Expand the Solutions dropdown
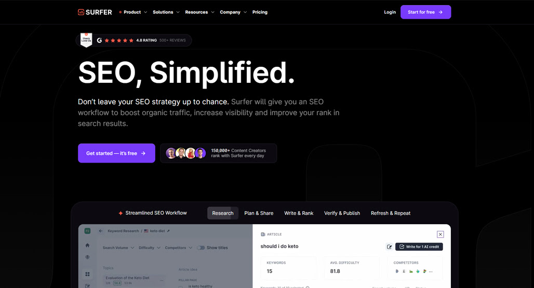The width and height of the screenshot is (534, 288). [166, 12]
